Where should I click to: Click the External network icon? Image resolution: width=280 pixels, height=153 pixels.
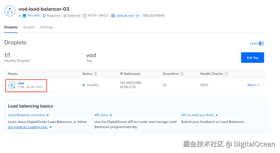pos(65,16)
